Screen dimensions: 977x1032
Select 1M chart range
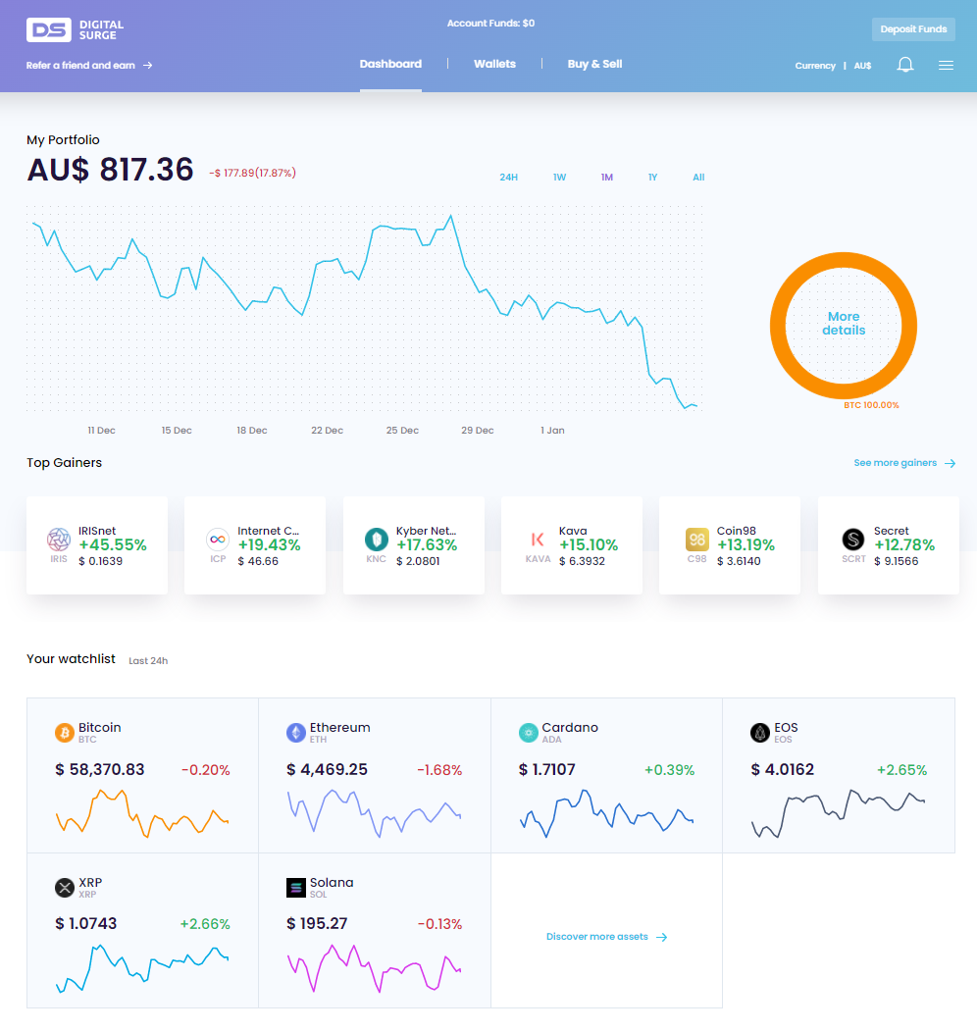pos(606,177)
